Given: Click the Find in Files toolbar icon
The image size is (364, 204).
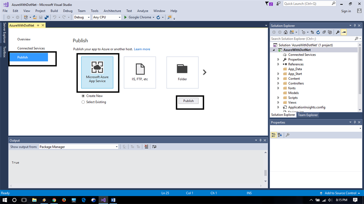Looking at the screenshot, I should [170, 17].
